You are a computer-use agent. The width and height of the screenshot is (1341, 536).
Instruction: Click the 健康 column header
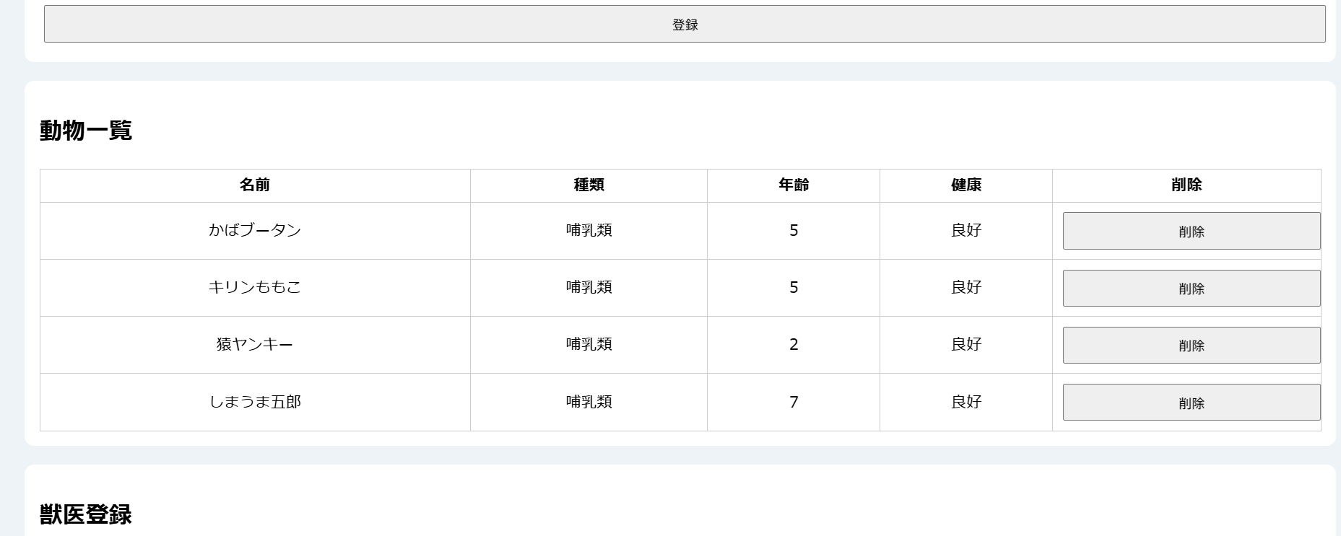tap(965, 185)
